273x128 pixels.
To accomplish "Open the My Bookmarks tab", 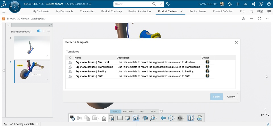I will (x=41, y=11).
